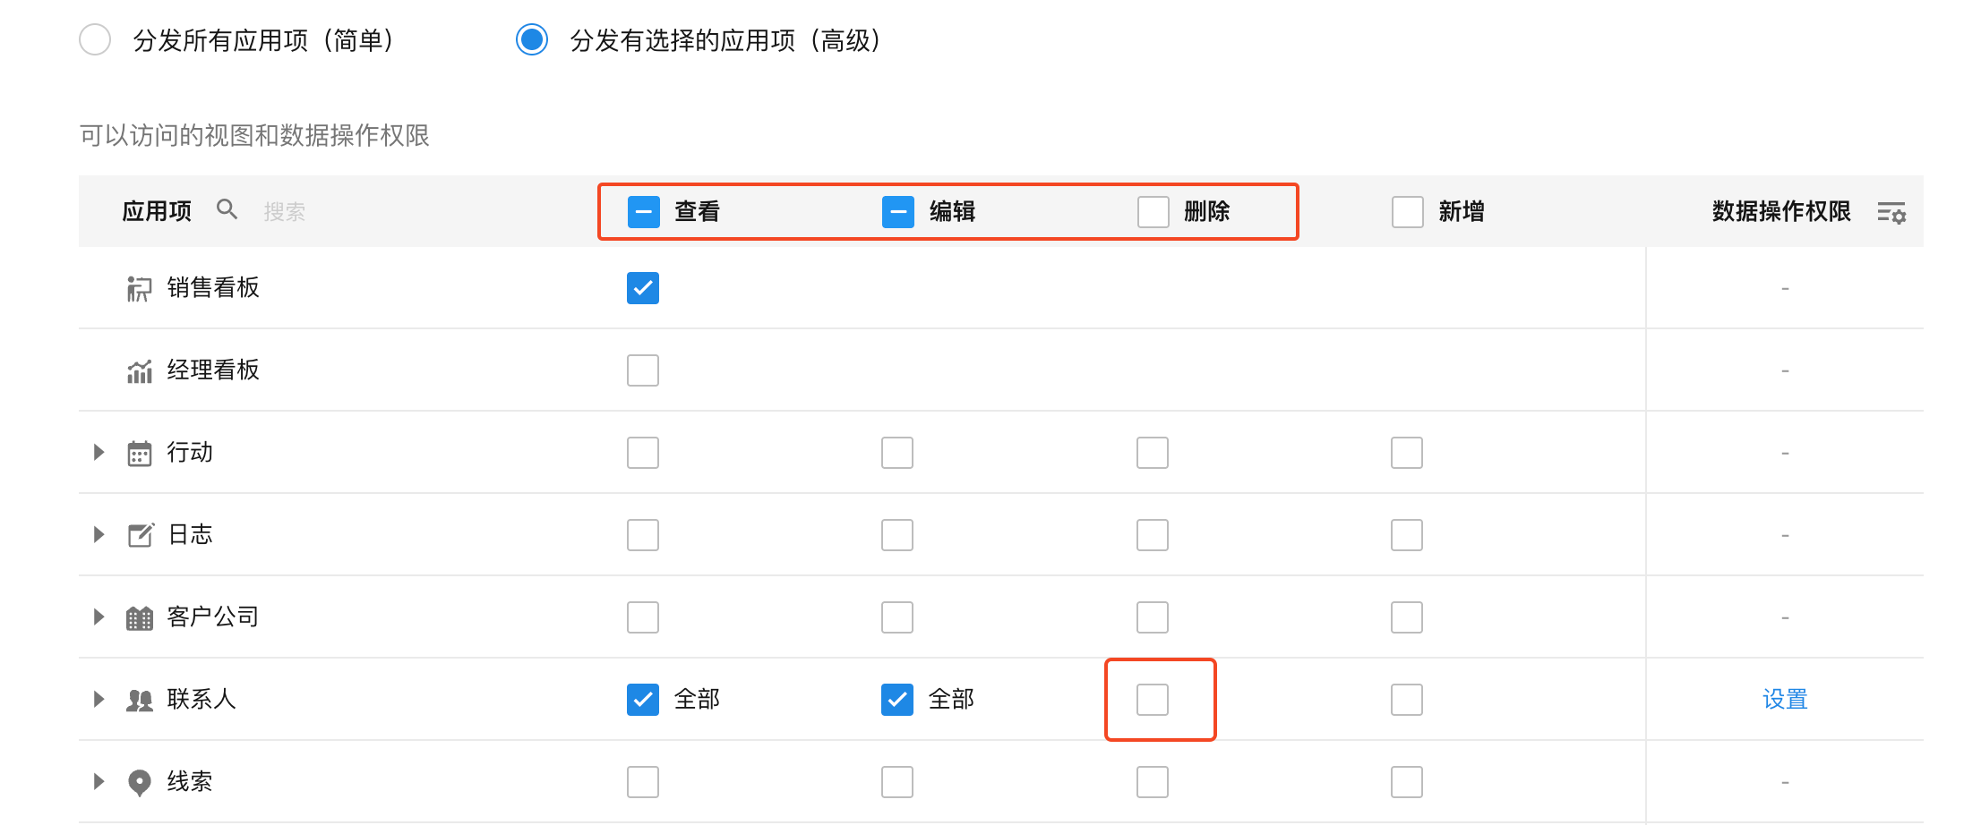1981x825 pixels.
Task: Select 分发所有应用项（简单） radio option
Action: click(x=95, y=40)
